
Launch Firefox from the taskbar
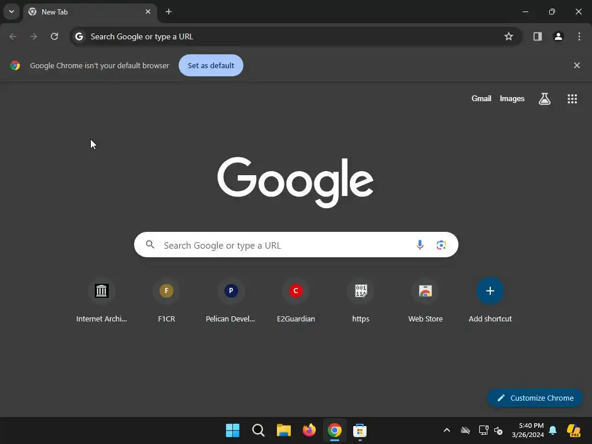click(309, 430)
